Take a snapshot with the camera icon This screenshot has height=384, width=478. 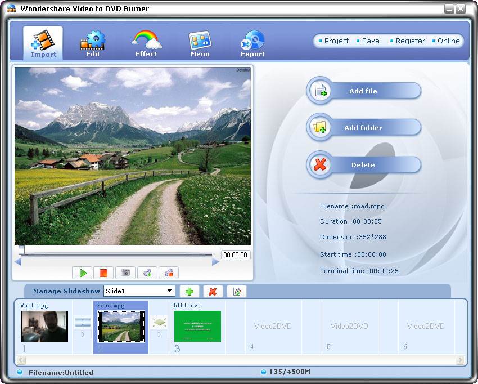[x=125, y=273]
